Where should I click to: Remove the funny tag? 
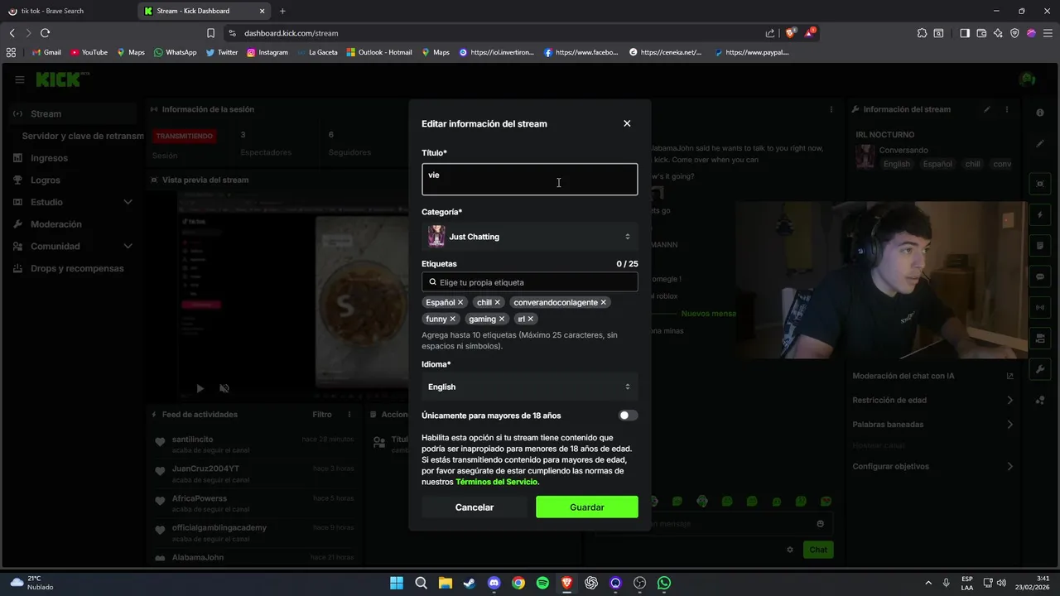coord(452,319)
